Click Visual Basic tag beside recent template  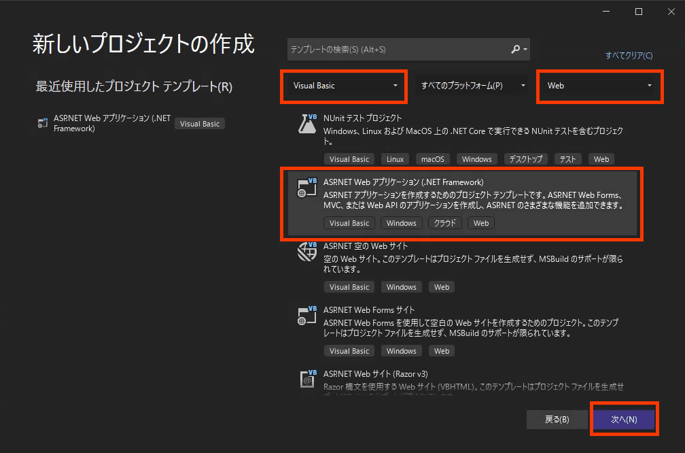[200, 124]
